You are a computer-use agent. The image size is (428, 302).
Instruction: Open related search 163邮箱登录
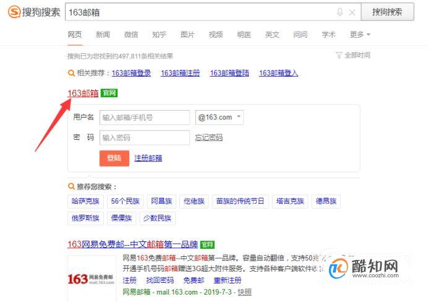pos(131,73)
